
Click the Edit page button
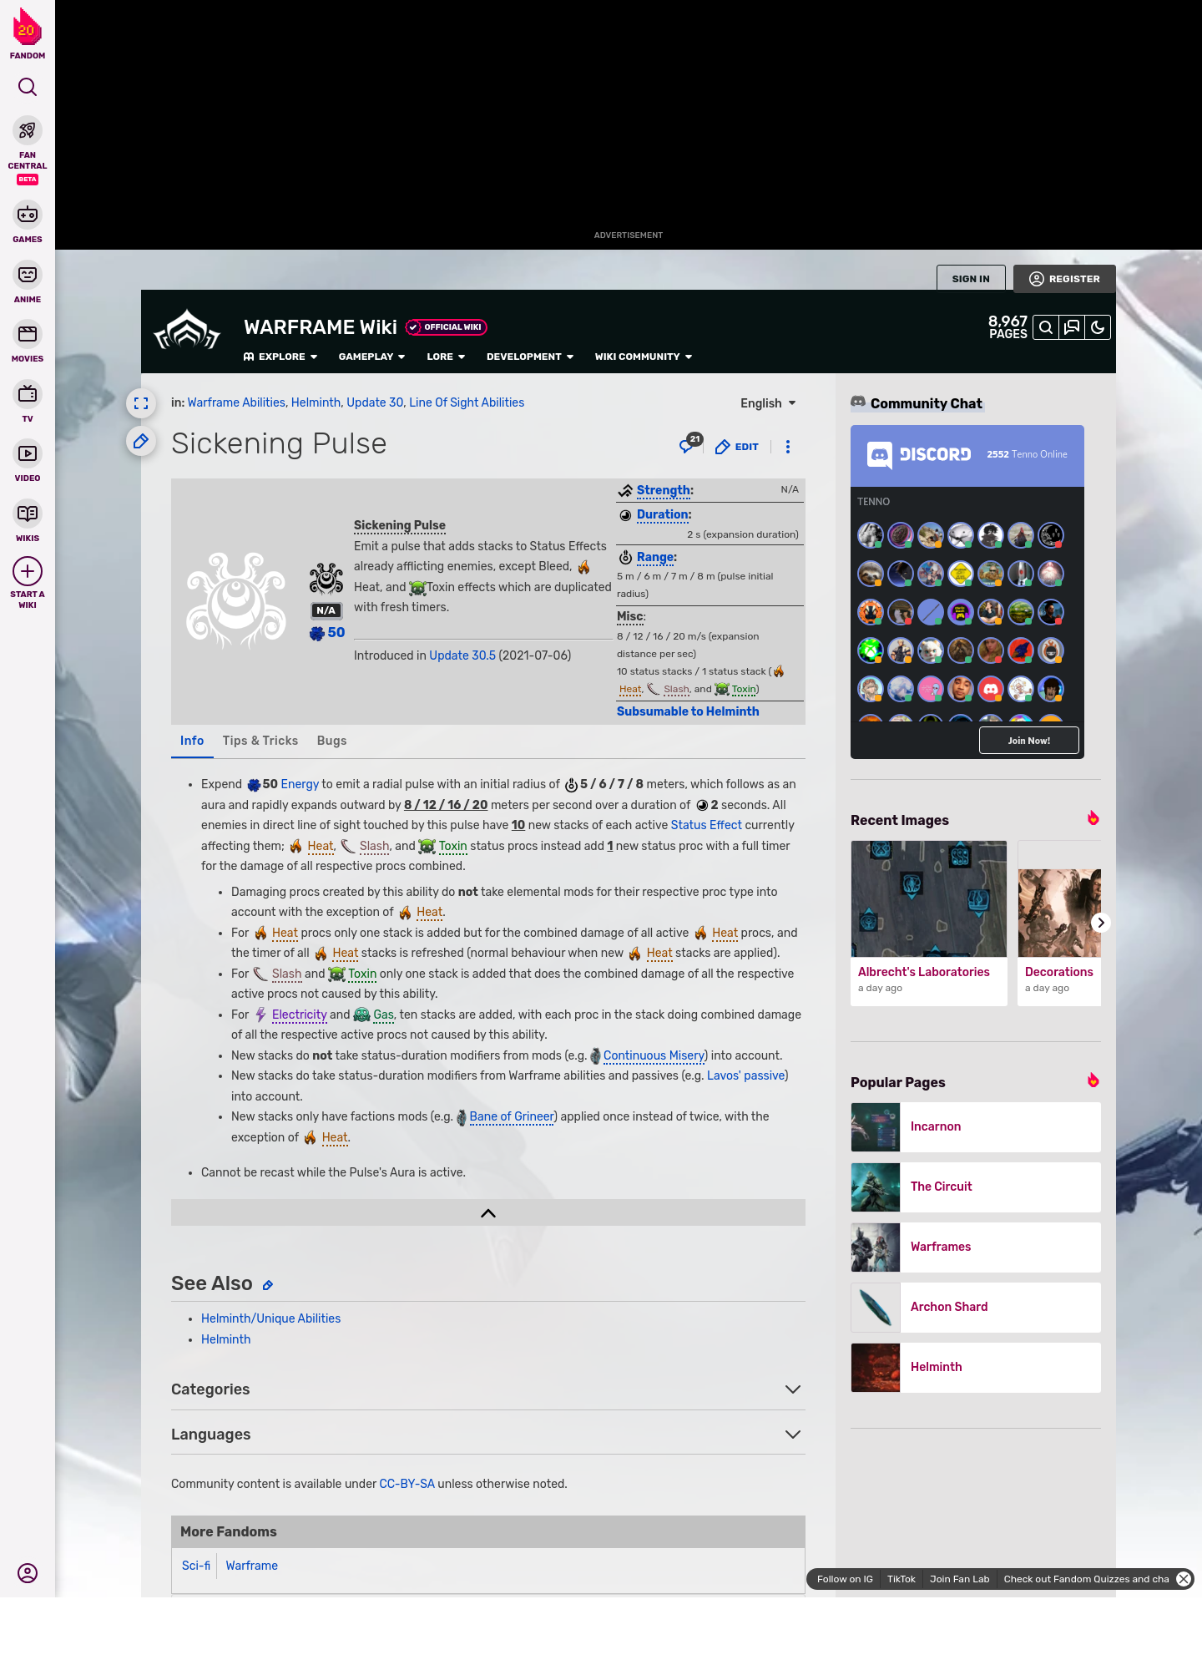pyautogui.click(x=737, y=447)
